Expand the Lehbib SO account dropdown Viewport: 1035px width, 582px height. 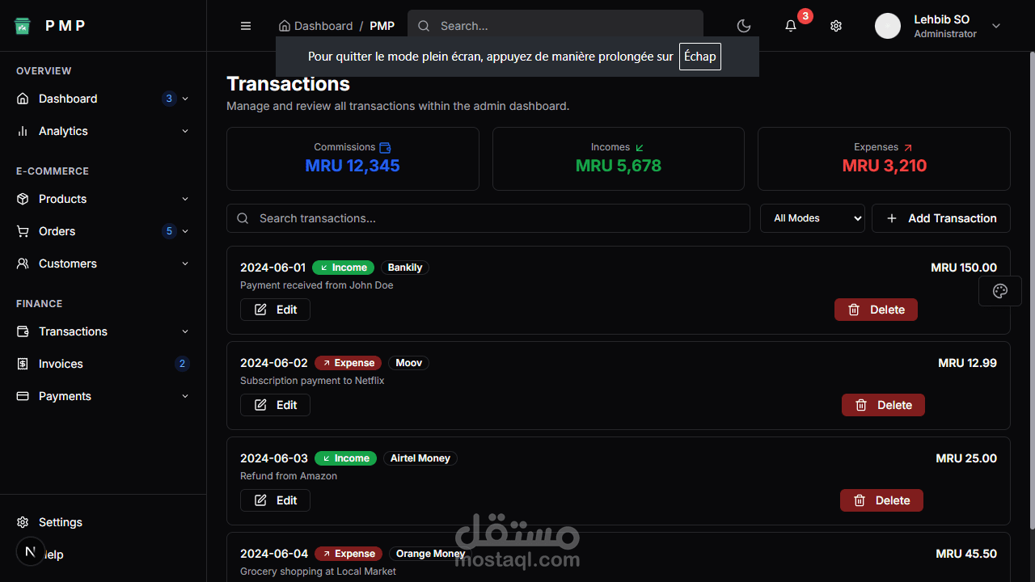click(x=996, y=26)
